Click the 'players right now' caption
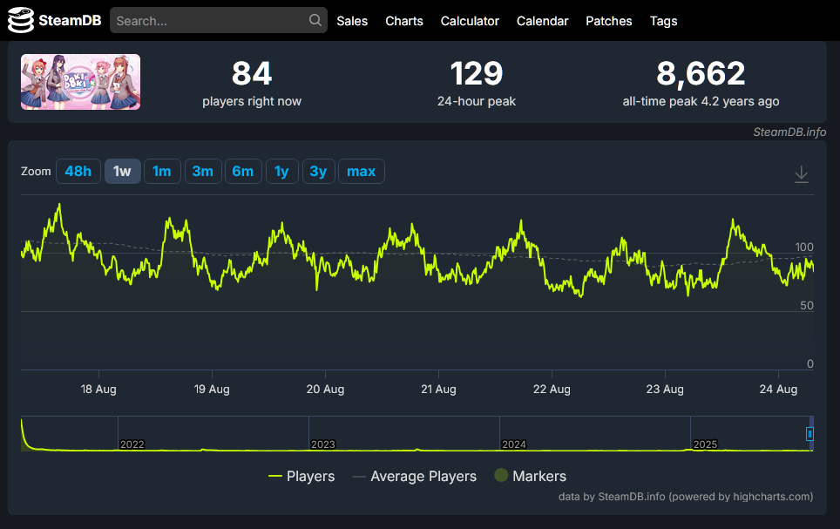Viewport: 840px width, 529px height. pyautogui.click(x=252, y=101)
